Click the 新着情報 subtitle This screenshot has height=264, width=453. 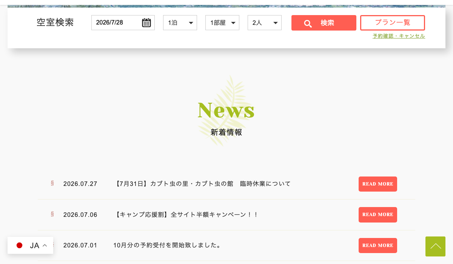tap(226, 132)
